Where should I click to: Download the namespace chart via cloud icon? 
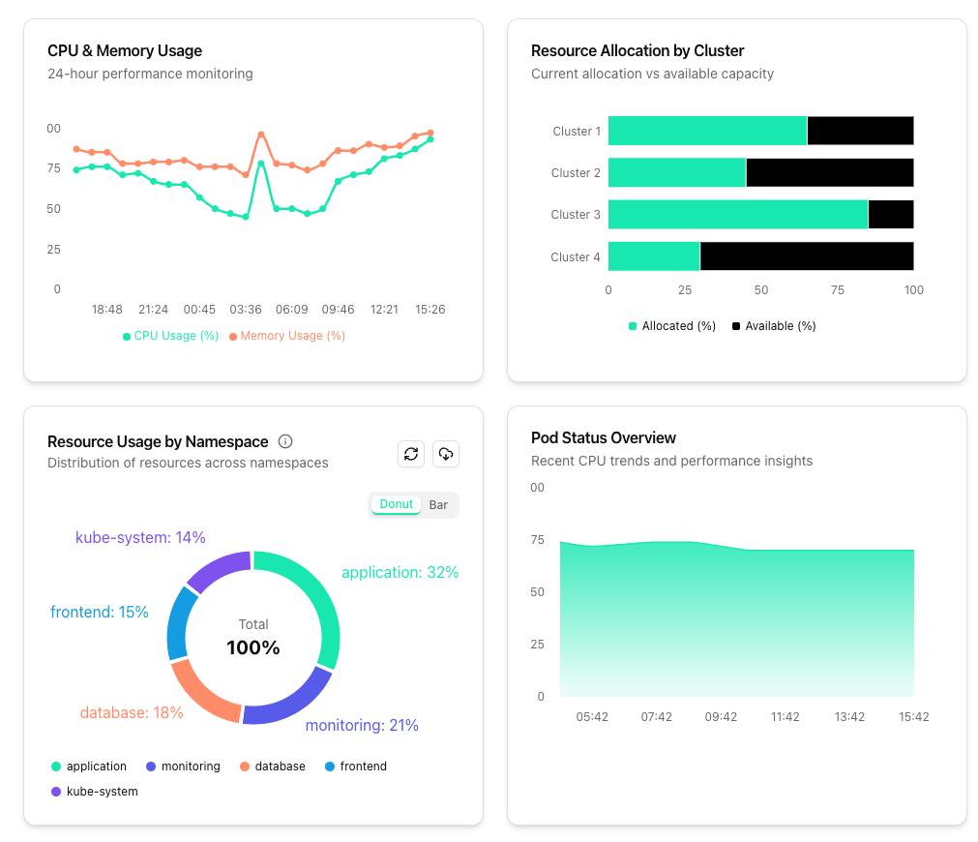[446, 454]
